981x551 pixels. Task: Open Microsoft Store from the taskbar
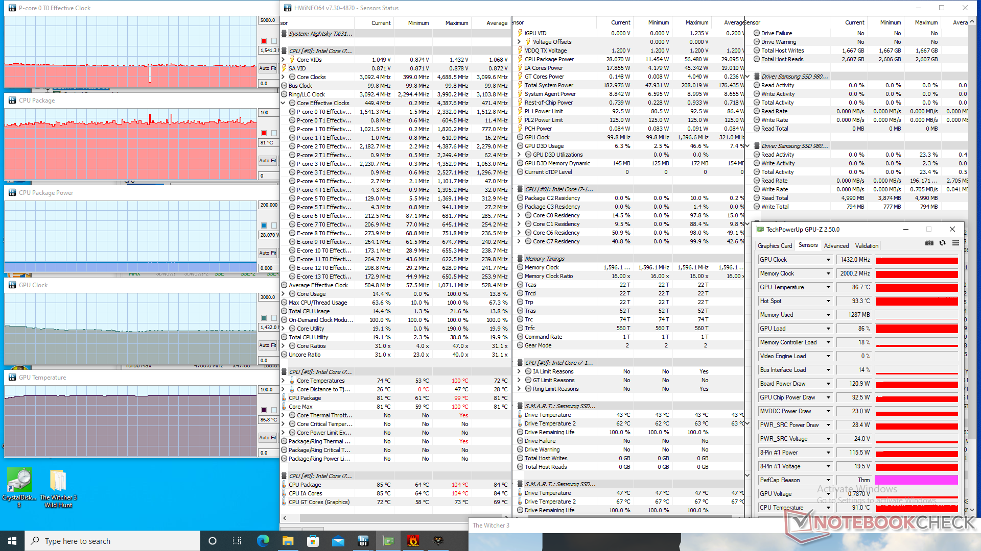click(313, 541)
